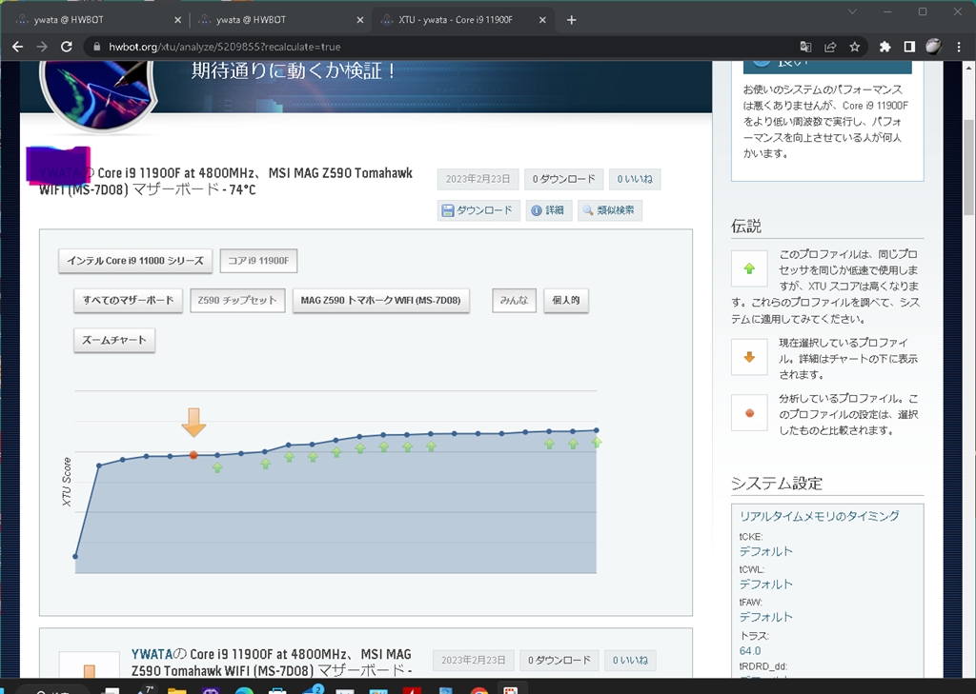Toggle the 個人的 filter
The width and height of the screenshot is (976, 694).
[566, 301]
